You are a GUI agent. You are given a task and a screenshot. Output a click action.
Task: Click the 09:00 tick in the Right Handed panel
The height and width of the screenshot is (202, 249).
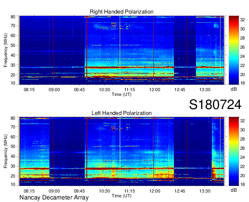coord(54,90)
